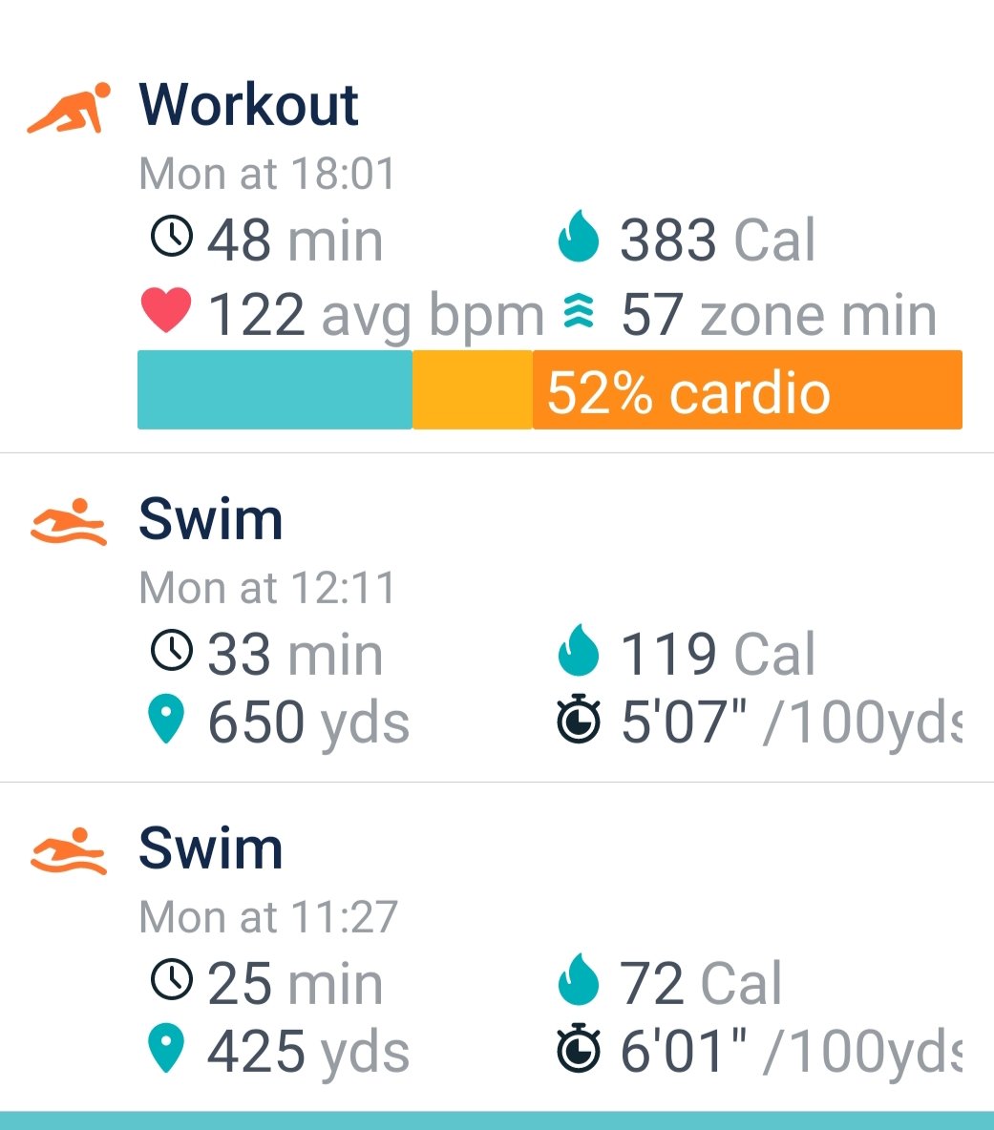Open the Swim entry from Mon at 12:11
The height and width of the screenshot is (1130, 994).
coord(211,520)
